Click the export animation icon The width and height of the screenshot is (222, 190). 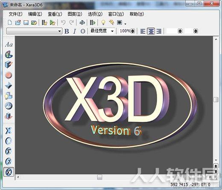click(44, 23)
